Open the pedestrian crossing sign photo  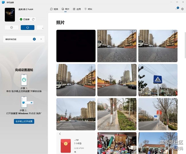pos(158,80)
